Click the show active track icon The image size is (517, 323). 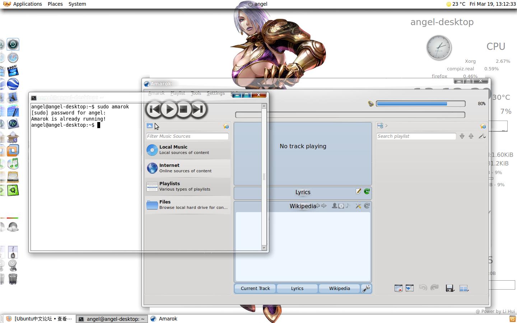410,288
